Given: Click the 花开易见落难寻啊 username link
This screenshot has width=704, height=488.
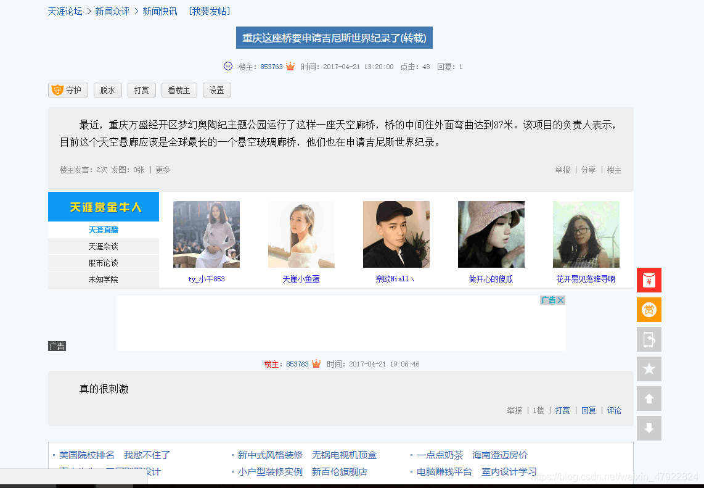Looking at the screenshot, I should [586, 279].
